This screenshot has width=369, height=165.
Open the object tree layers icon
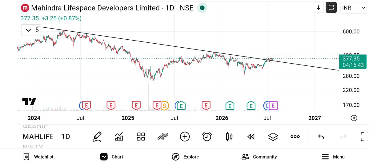pyautogui.click(x=273, y=136)
